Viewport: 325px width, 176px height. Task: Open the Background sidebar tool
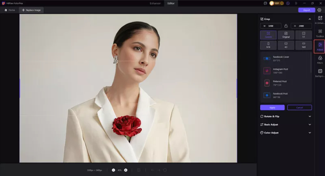pos(320,73)
